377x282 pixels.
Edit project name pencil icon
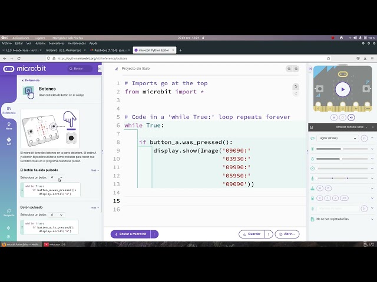click(117, 69)
